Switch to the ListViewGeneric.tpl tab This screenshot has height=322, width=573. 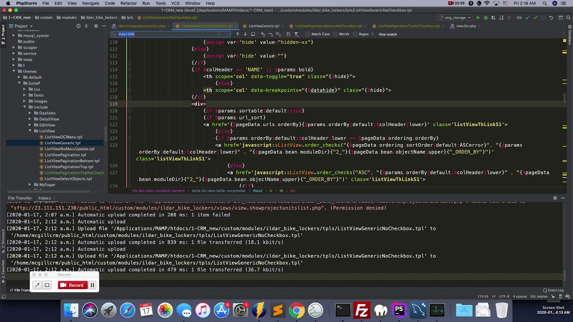[263, 26]
